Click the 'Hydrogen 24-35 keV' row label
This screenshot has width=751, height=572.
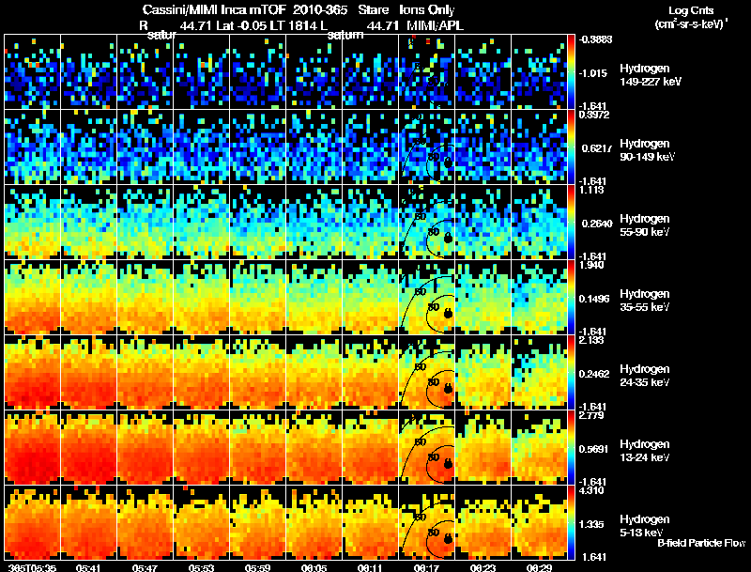click(645, 376)
